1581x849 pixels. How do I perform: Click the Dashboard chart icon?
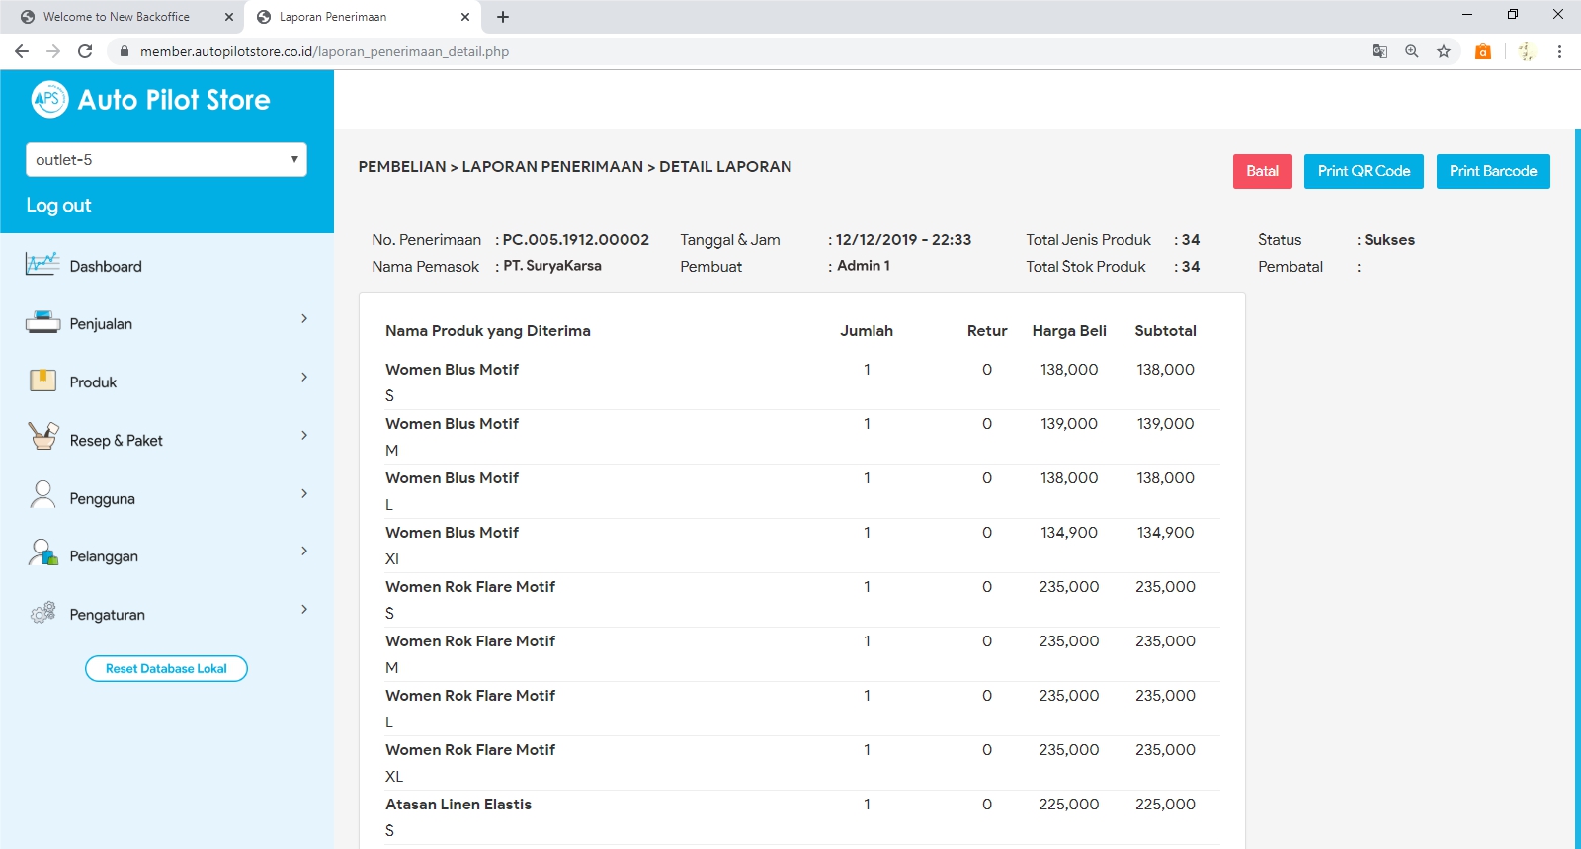click(42, 265)
